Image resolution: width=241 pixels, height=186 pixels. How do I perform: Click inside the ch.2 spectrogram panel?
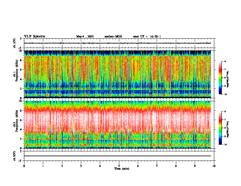click(x=117, y=125)
